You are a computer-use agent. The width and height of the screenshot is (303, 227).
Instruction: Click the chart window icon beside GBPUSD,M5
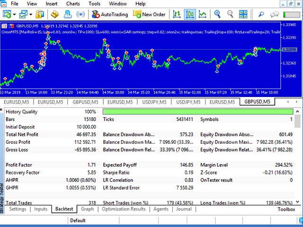[4, 26]
